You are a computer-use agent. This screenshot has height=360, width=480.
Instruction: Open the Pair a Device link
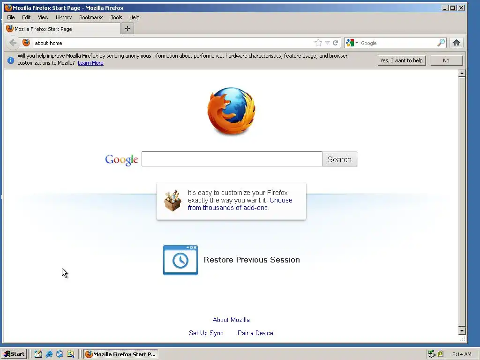pyautogui.click(x=255, y=333)
